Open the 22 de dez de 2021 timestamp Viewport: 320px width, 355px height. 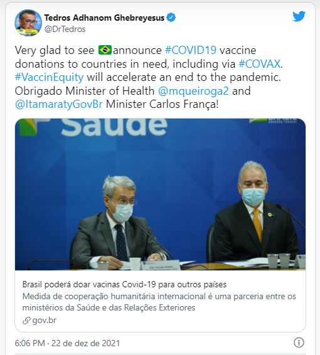85,343
